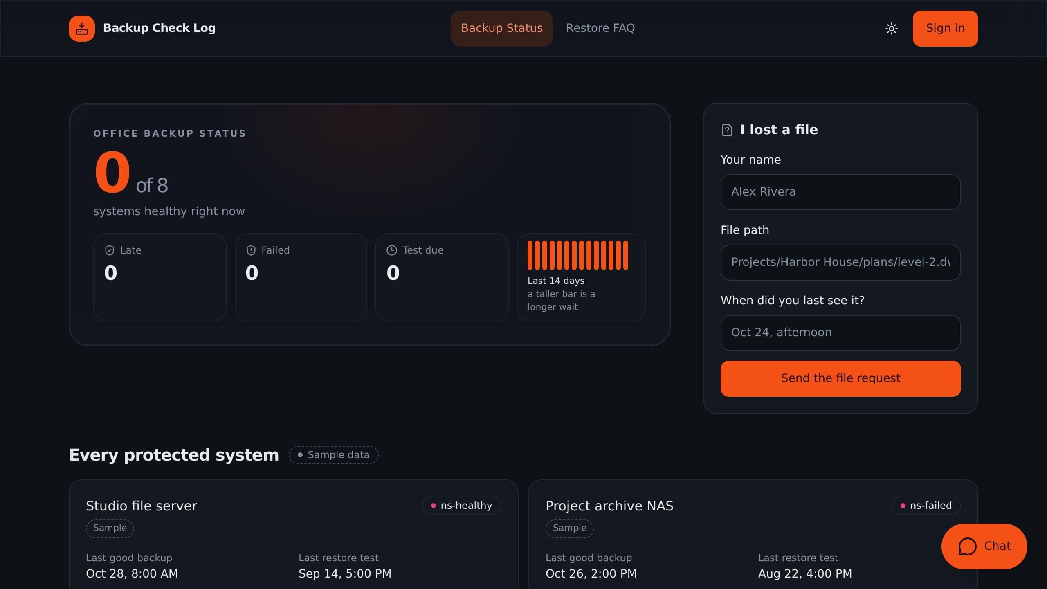Click the Sample data badge
This screenshot has width=1047, height=589.
(x=334, y=455)
